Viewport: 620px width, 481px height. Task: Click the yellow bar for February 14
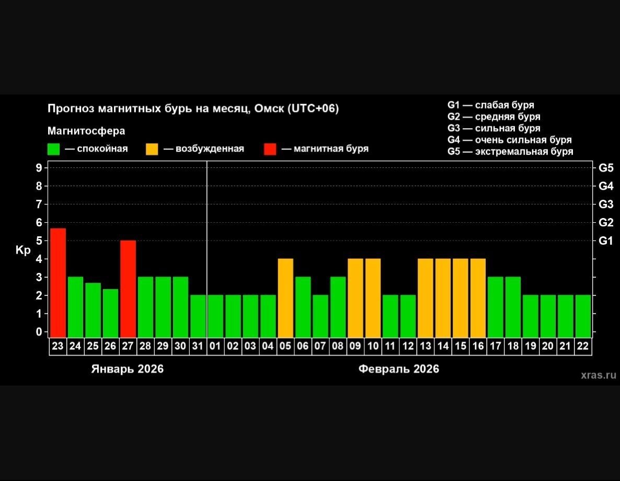[x=443, y=298]
